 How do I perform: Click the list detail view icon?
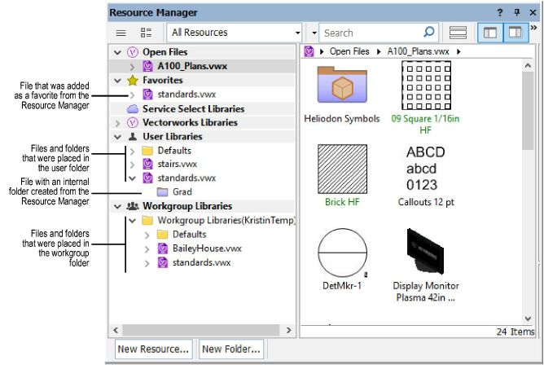pyautogui.click(x=146, y=33)
